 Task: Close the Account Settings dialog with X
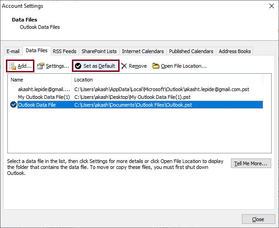click(x=272, y=6)
